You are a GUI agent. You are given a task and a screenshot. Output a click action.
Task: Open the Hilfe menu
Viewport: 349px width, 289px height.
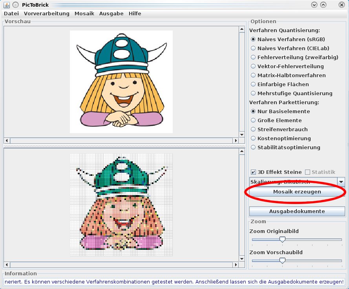click(135, 14)
